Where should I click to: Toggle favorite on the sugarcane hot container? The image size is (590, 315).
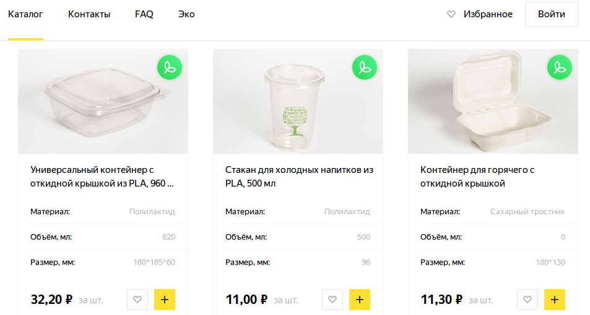[527, 300]
